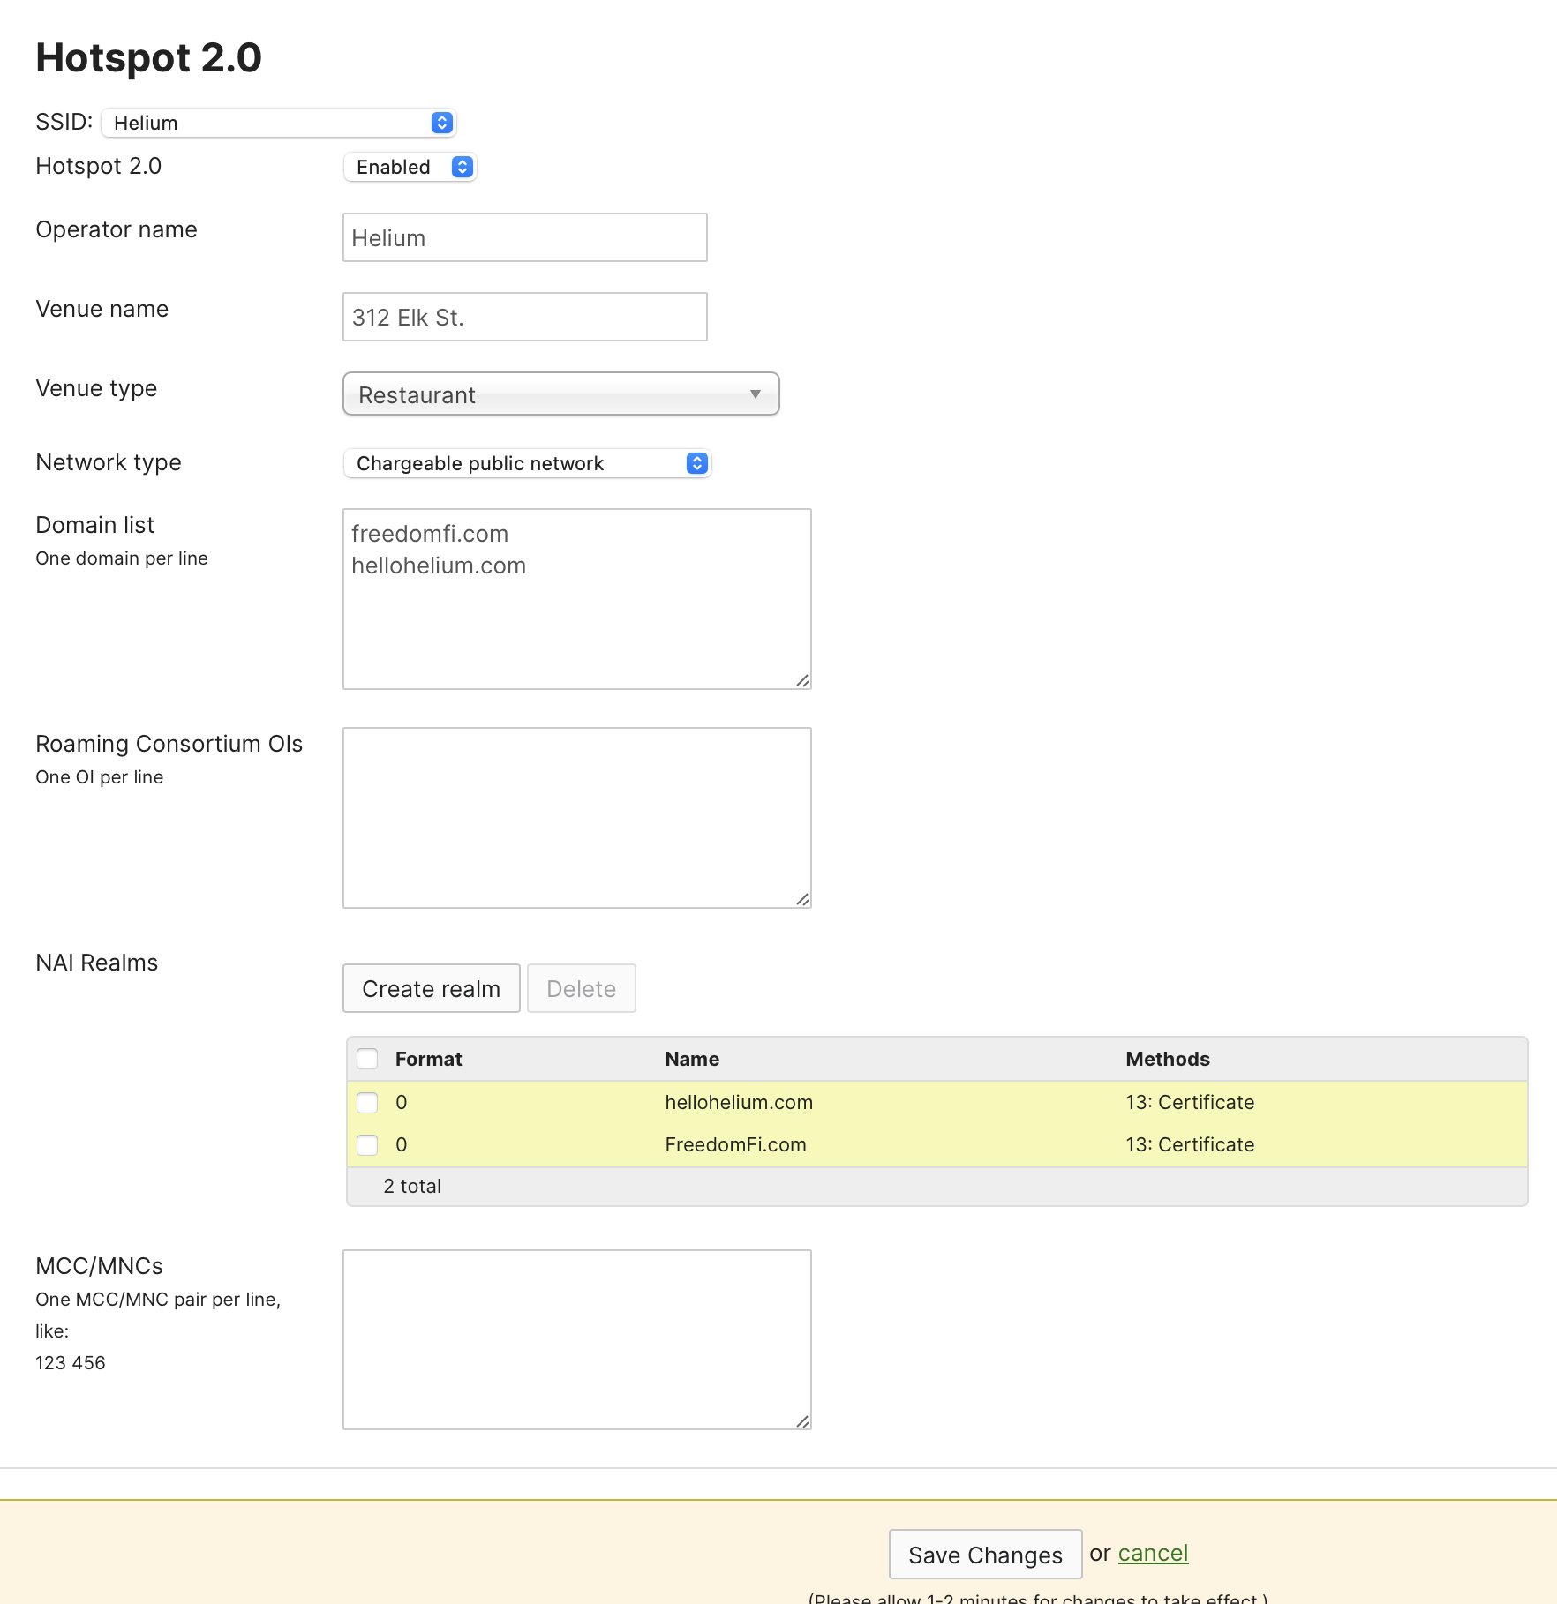Screen dimensions: 1557x1604
Task: Open the Network type dropdown
Action: pos(527,463)
